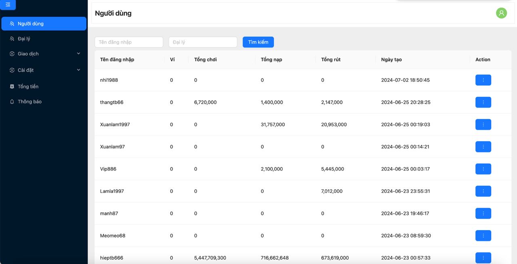Image resolution: width=517 pixels, height=264 pixels.
Task: Click the 2,147,000 Tổng rút value
Action: point(332,102)
